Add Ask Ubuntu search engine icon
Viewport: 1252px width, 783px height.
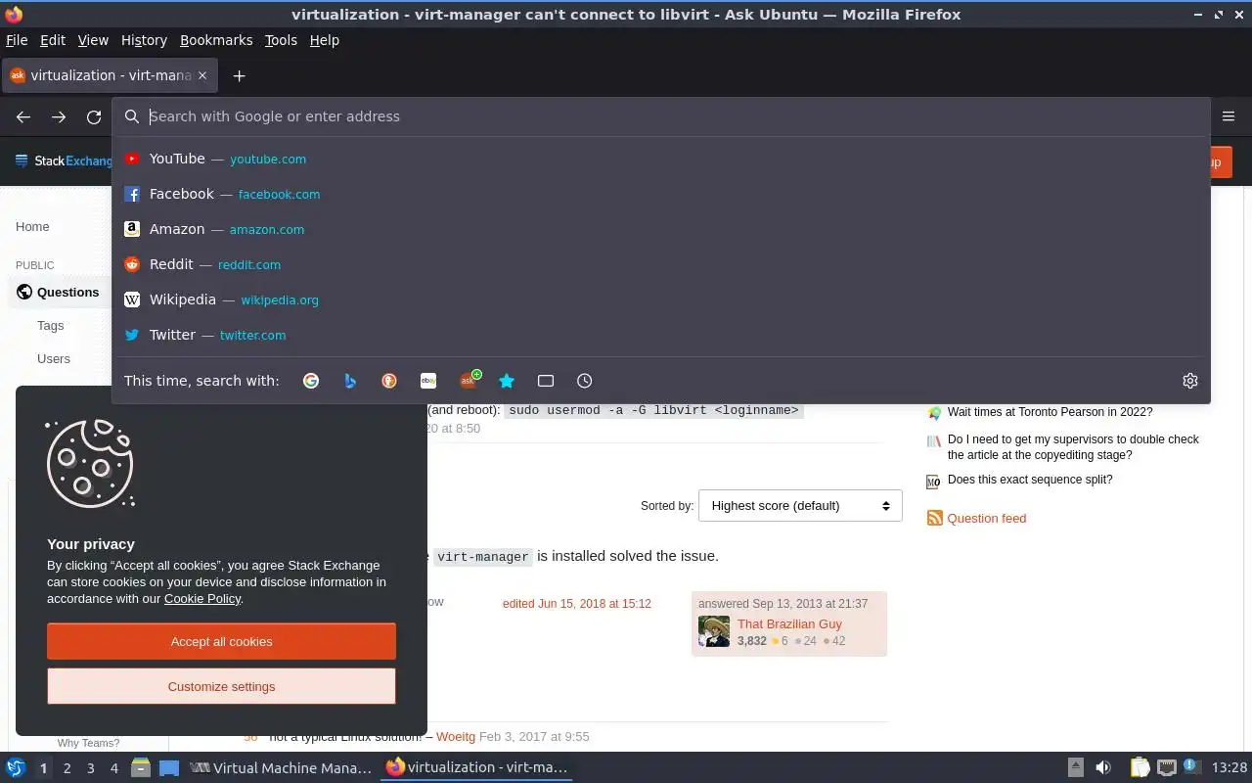tap(469, 380)
